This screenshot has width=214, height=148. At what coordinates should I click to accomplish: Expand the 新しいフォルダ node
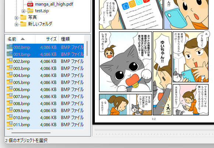pyautogui.click(x=16, y=24)
